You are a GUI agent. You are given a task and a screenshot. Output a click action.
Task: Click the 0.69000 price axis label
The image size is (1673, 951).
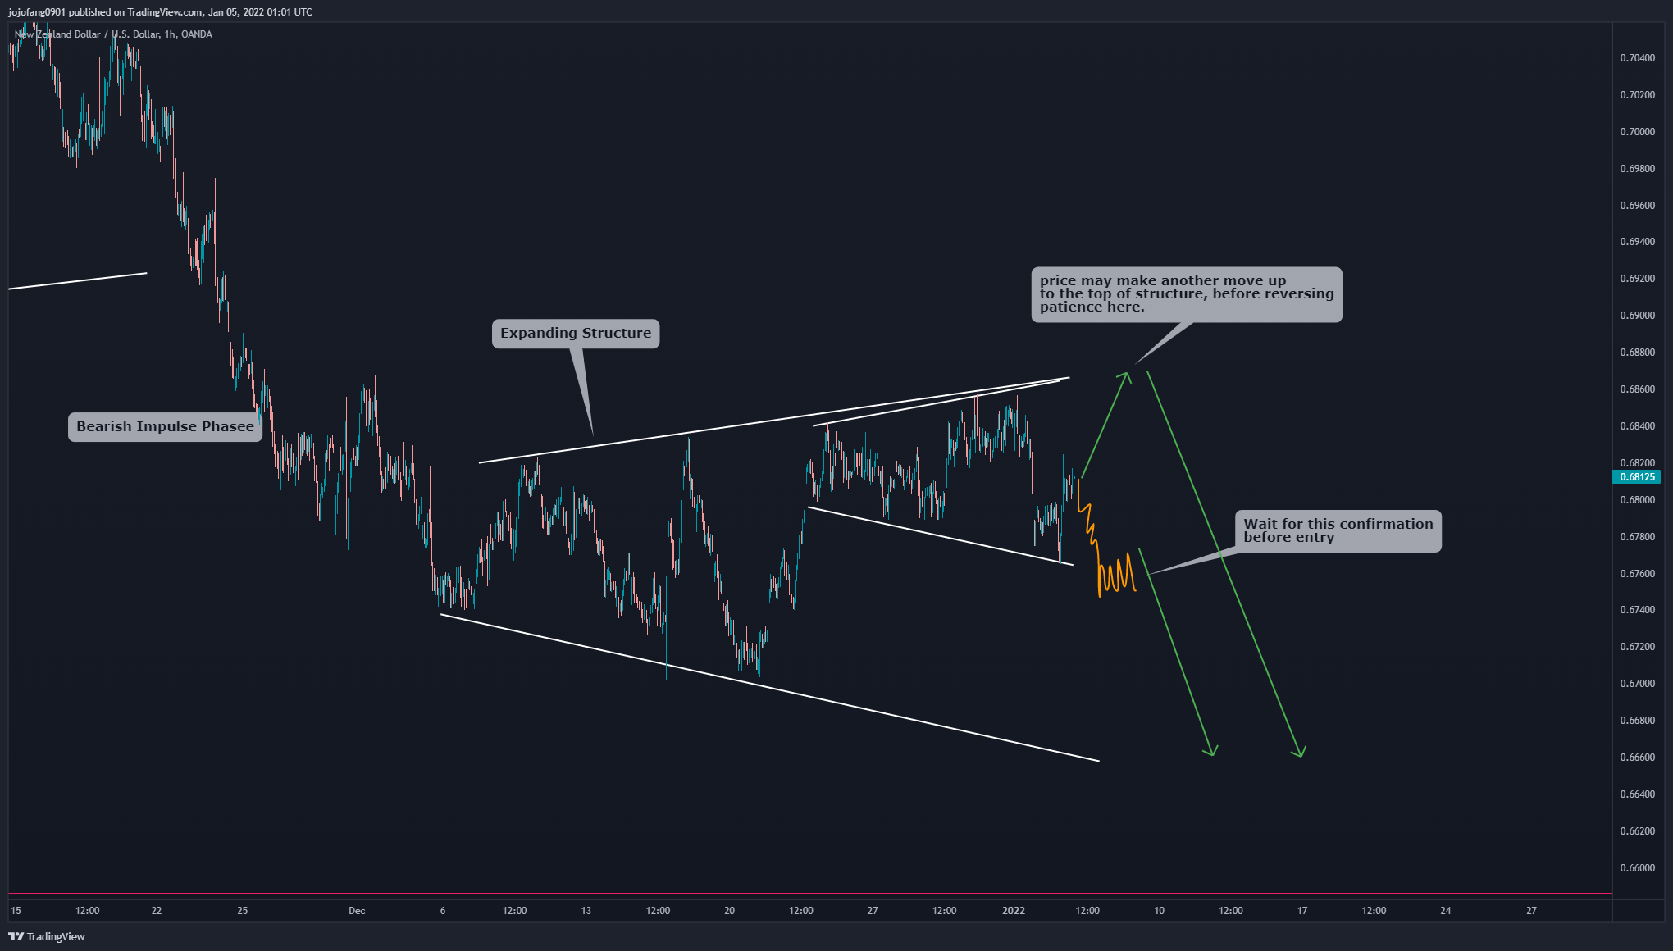click(1637, 316)
